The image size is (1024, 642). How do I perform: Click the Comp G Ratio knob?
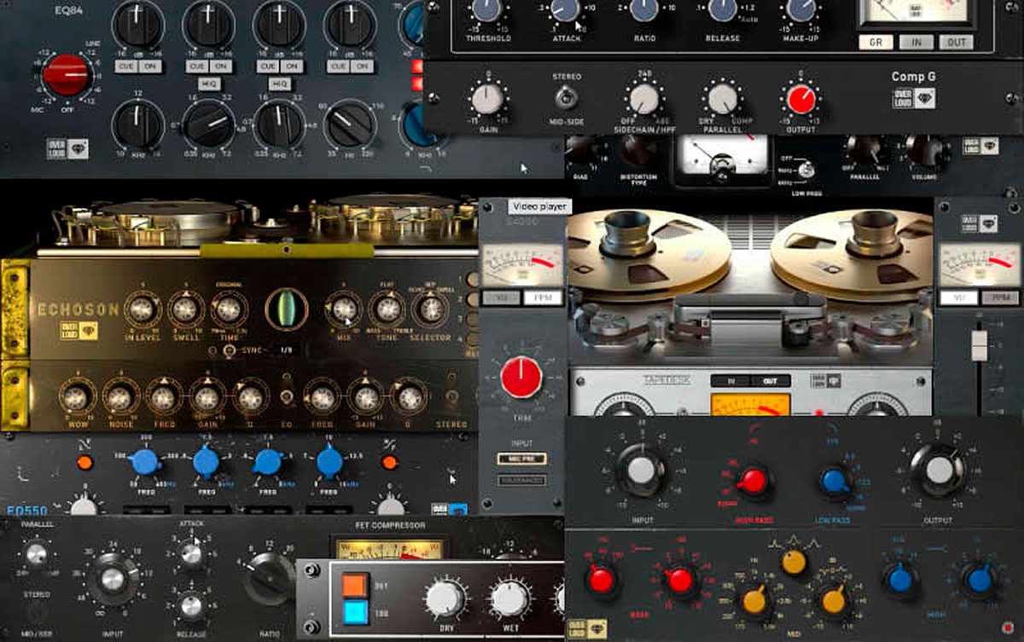click(x=643, y=8)
